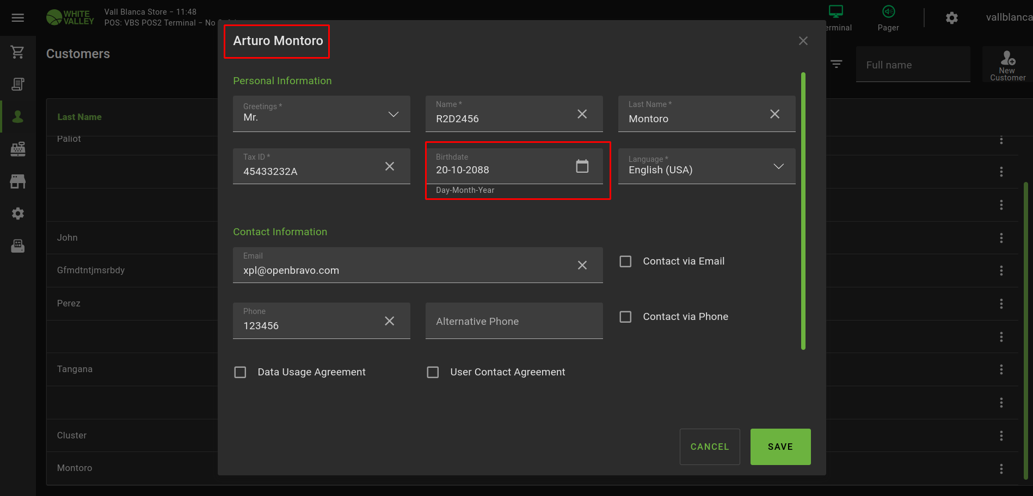Click the shopping cart sidebar icon
The width and height of the screenshot is (1033, 496).
(x=18, y=52)
